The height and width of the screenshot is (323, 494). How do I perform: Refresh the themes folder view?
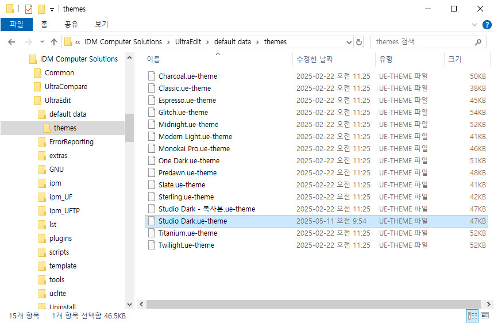[359, 42]
